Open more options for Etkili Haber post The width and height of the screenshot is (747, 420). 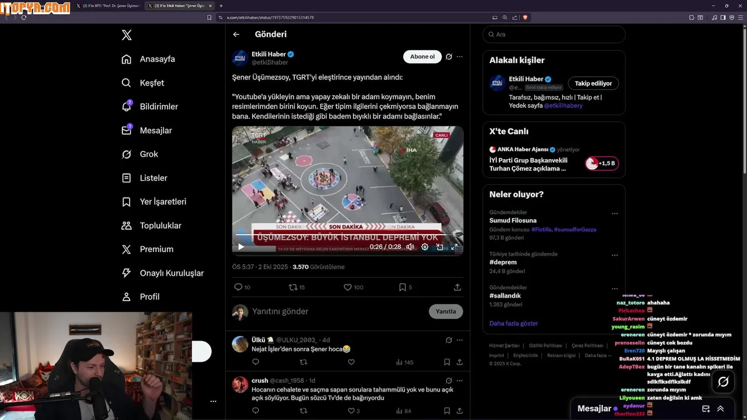[459, 57]
